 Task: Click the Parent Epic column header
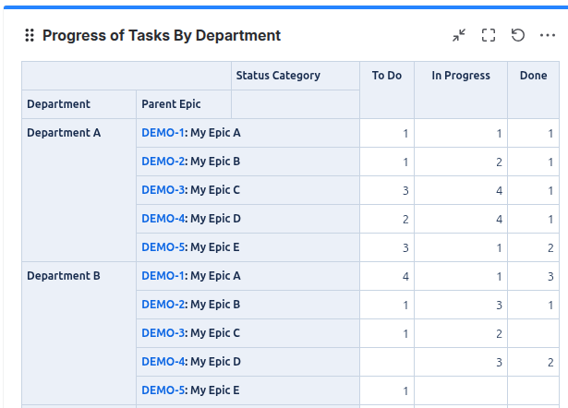coord(171,104)
